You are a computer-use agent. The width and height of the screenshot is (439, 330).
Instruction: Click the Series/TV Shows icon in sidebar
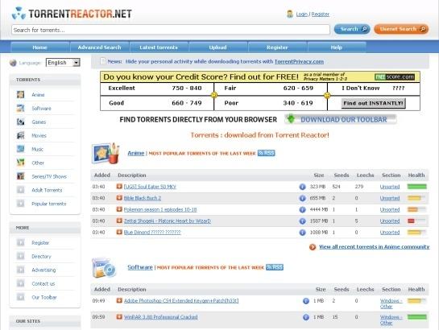tap(20, 176)
